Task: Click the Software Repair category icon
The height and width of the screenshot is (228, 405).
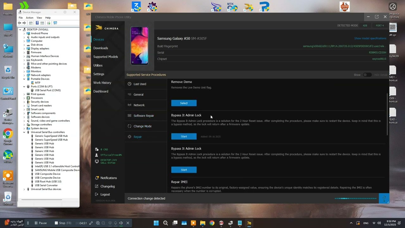Action: tap(129, 116)
